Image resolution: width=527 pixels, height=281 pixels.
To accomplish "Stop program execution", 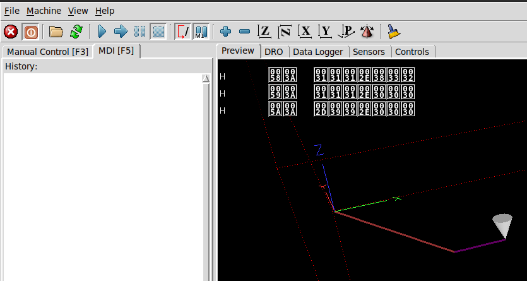I will [x=158, y=32].
